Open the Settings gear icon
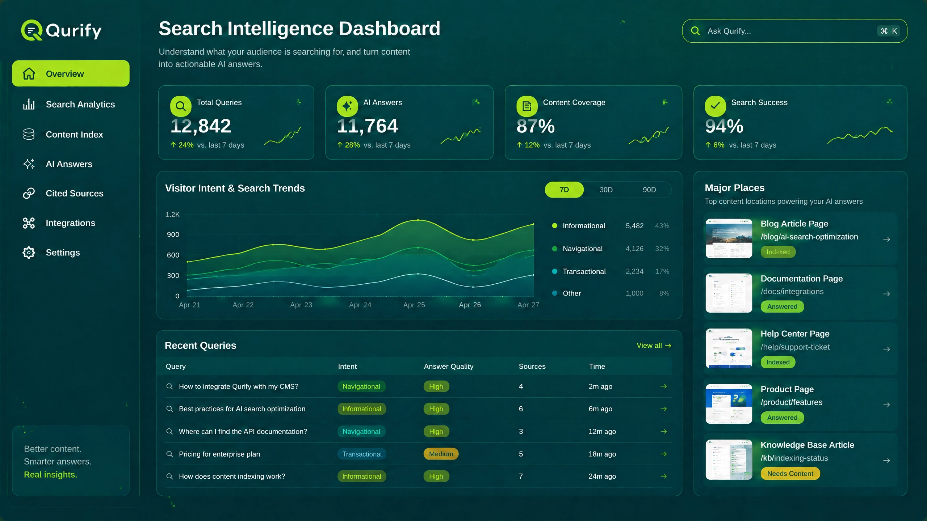 coord(29,253)
